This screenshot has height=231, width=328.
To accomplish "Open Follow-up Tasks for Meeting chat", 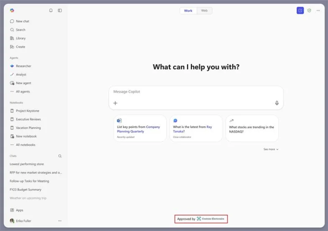I will [29, 181].
